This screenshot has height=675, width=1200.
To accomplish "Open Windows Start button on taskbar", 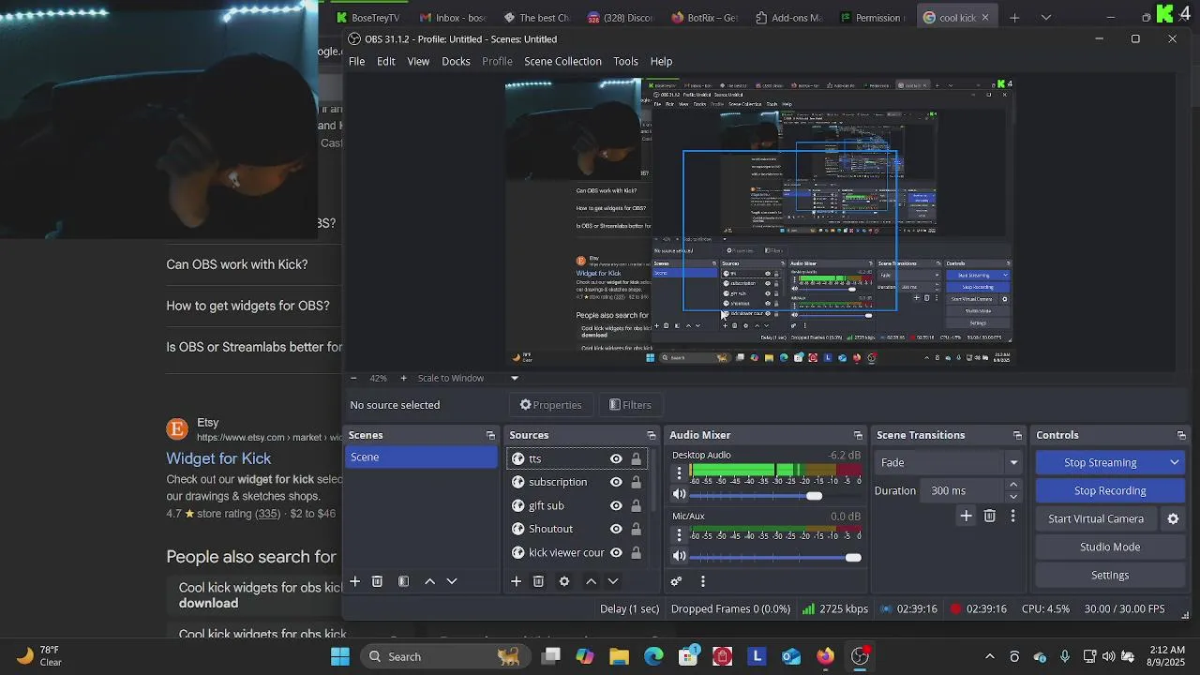I will (x=340, y=656).
